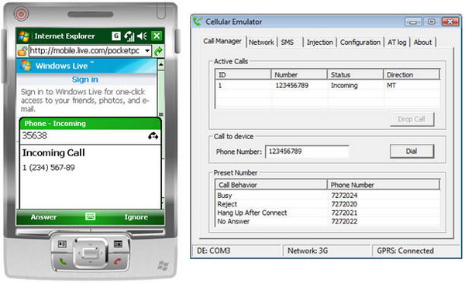
Task: Minimize the Cellular Emulator window
Action: tap(413, 22)
